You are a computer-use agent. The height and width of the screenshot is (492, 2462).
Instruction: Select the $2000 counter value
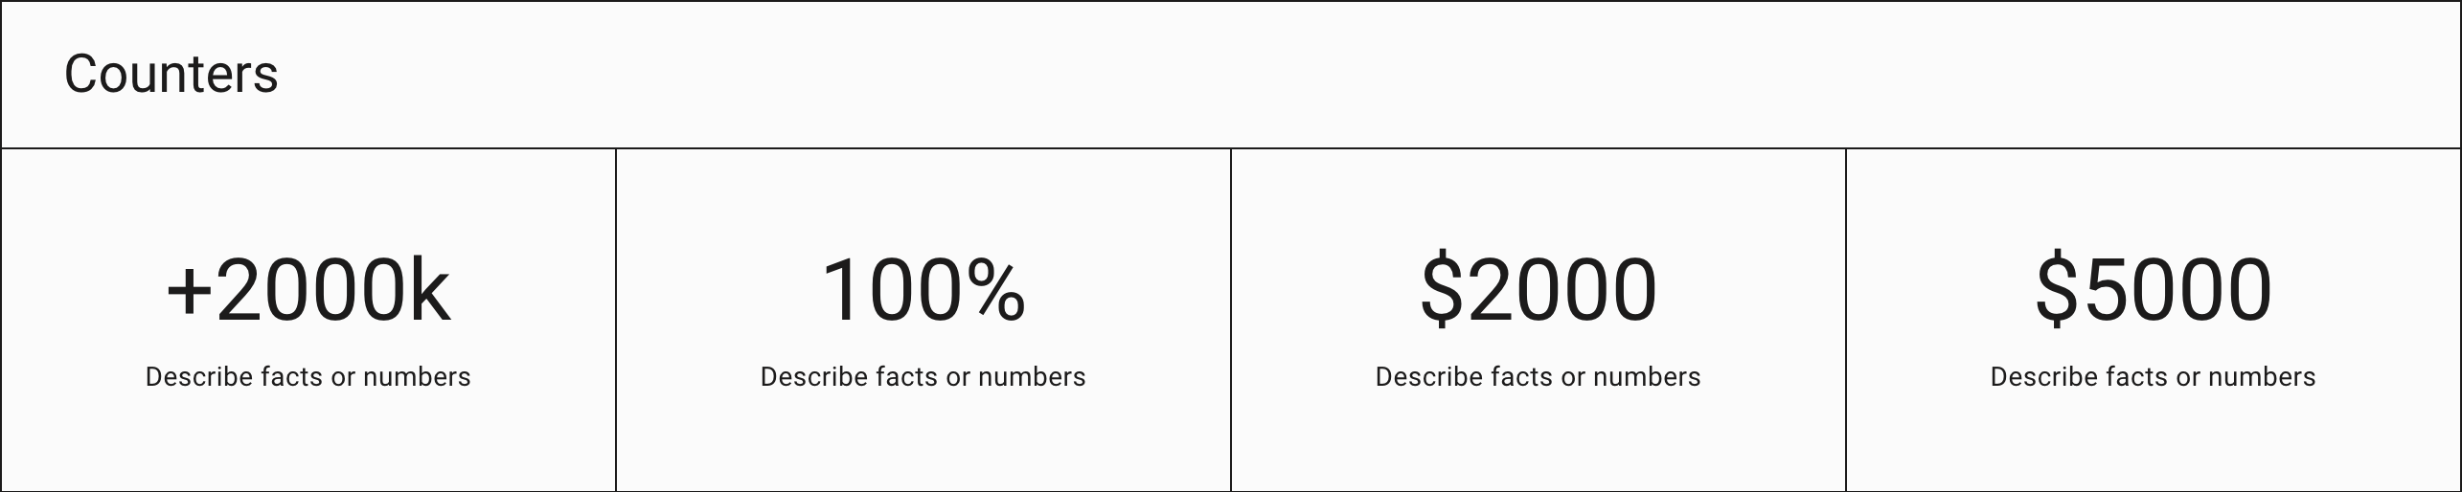(1538, 290)
